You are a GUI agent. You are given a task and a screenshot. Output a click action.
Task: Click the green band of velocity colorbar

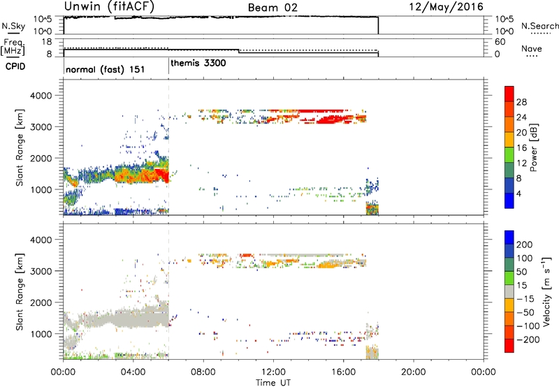click(x=509, y=278)
